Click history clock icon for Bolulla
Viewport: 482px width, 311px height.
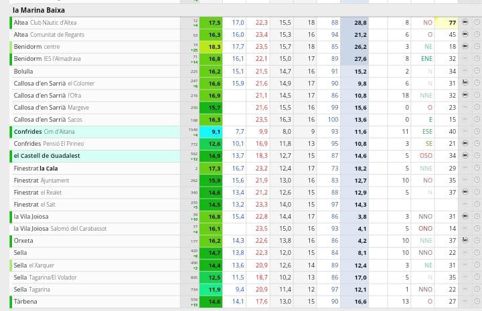pos(477,72)
